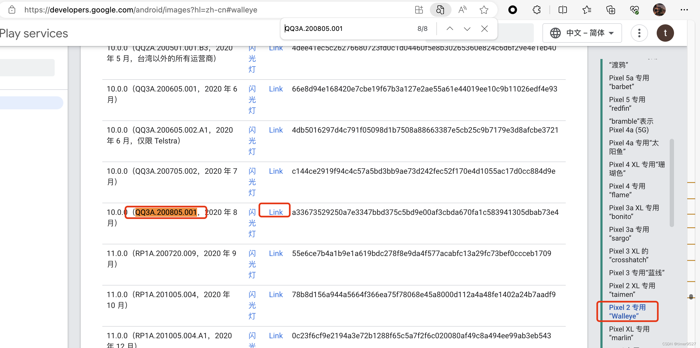Viewport: 700px width, 348px height.
Task: Select the a33673529250a7e3 checksum text
Action: pos(425,212)
